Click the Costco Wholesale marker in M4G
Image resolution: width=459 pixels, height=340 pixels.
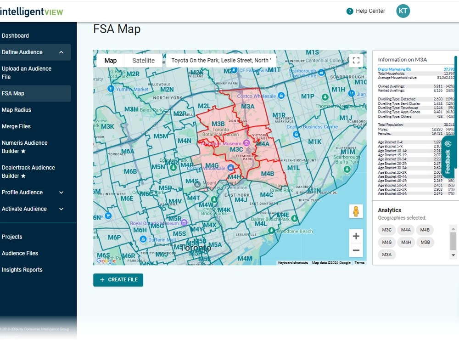pyautogui.click(x=230, y=168)
